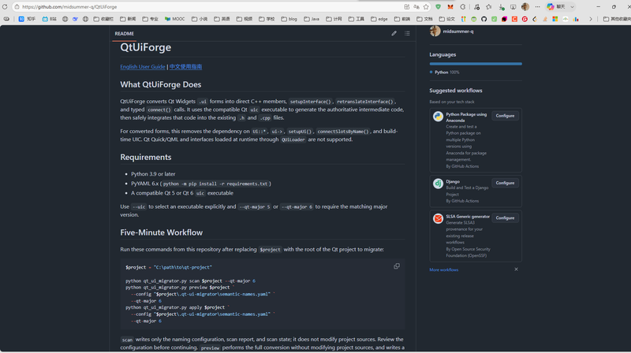Open the red G bookmark icon
This screenshot has width=631, height=353.
pos(525,19)
